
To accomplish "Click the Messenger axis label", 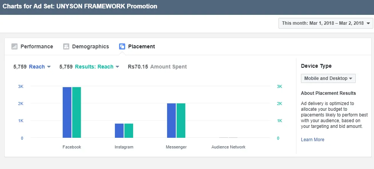I will (x=176, y=147).
